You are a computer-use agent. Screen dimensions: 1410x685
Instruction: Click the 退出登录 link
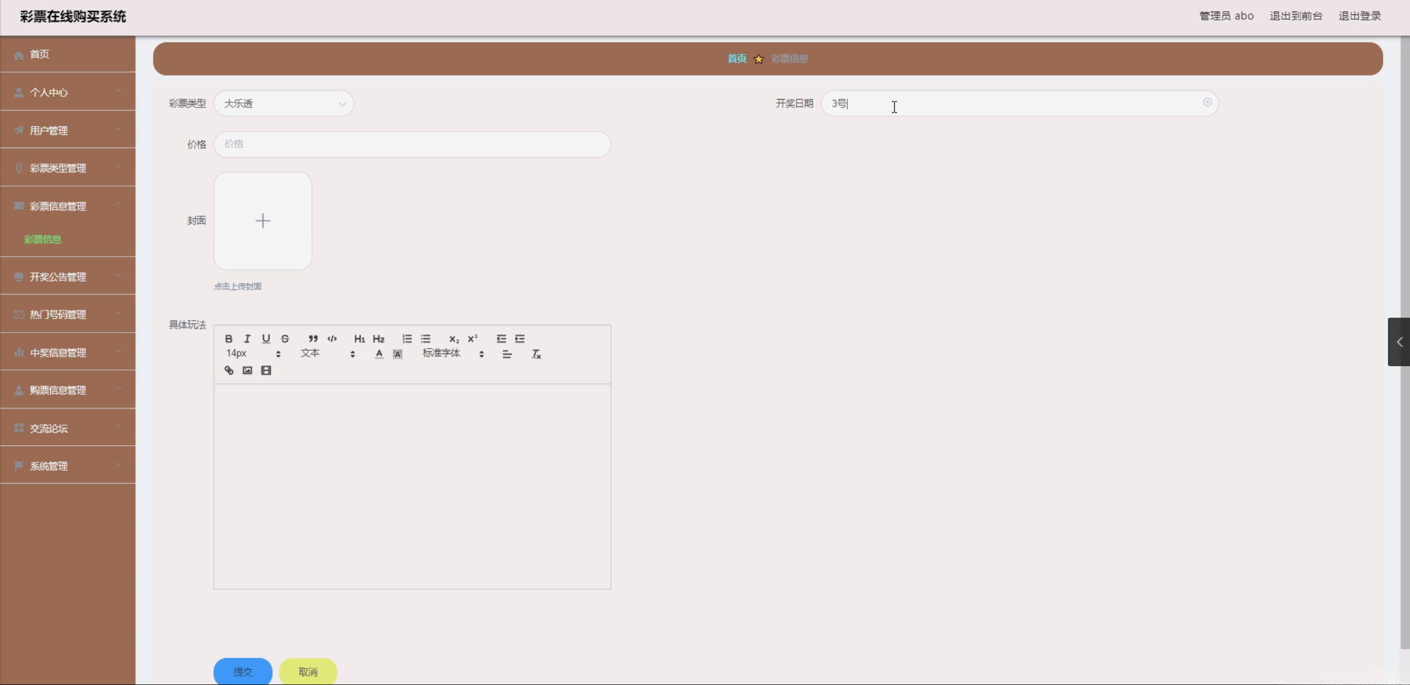pos(1359,16)
